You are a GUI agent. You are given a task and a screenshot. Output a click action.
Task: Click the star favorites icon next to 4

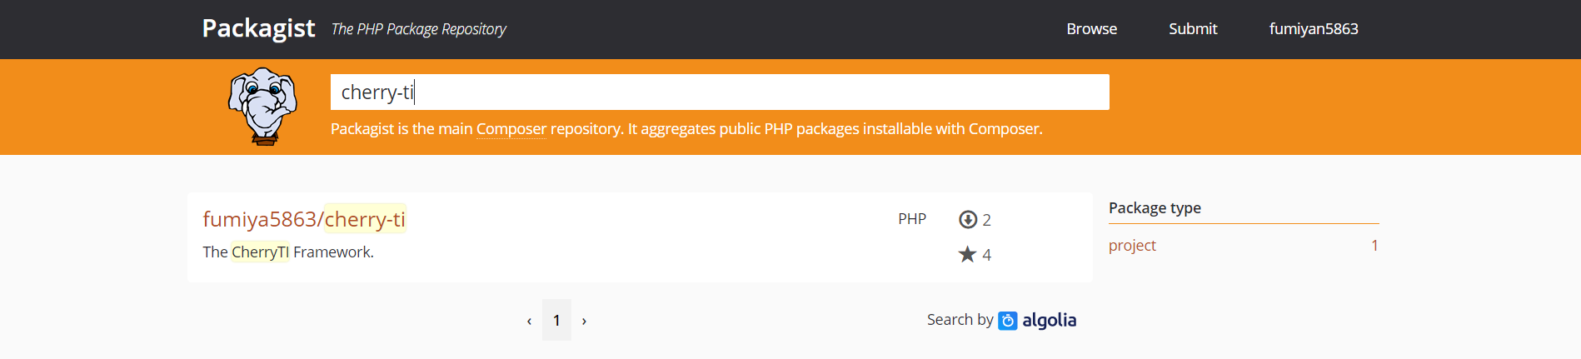(967, 254)
